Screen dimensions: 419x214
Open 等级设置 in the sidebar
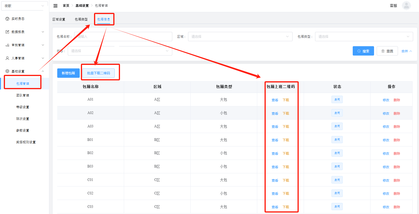tap(25, 107)
